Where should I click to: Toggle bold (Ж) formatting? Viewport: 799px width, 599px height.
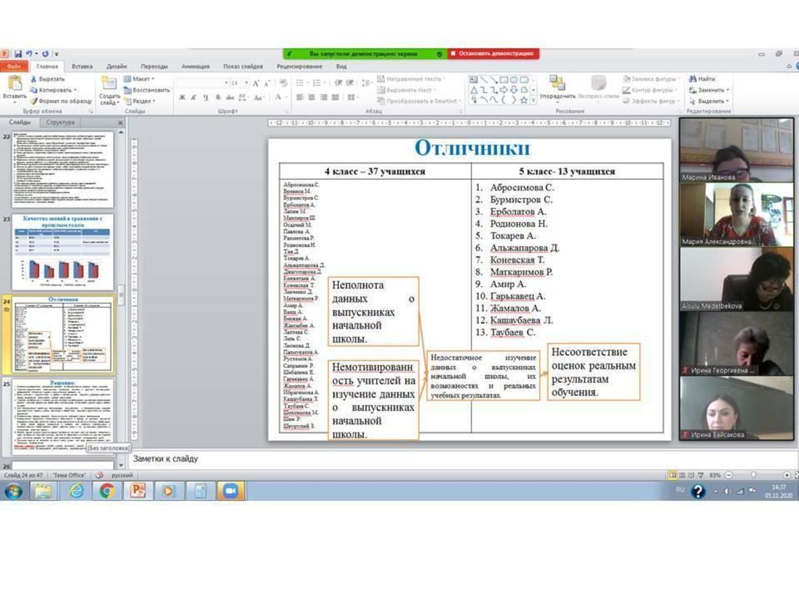coord(182,97)
